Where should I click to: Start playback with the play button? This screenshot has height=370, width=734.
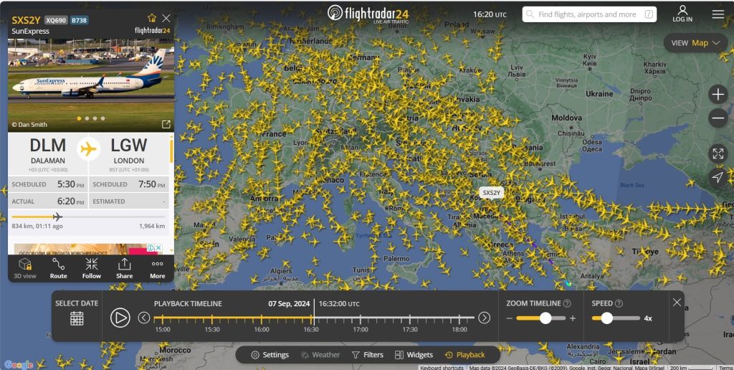click(120, 318)
